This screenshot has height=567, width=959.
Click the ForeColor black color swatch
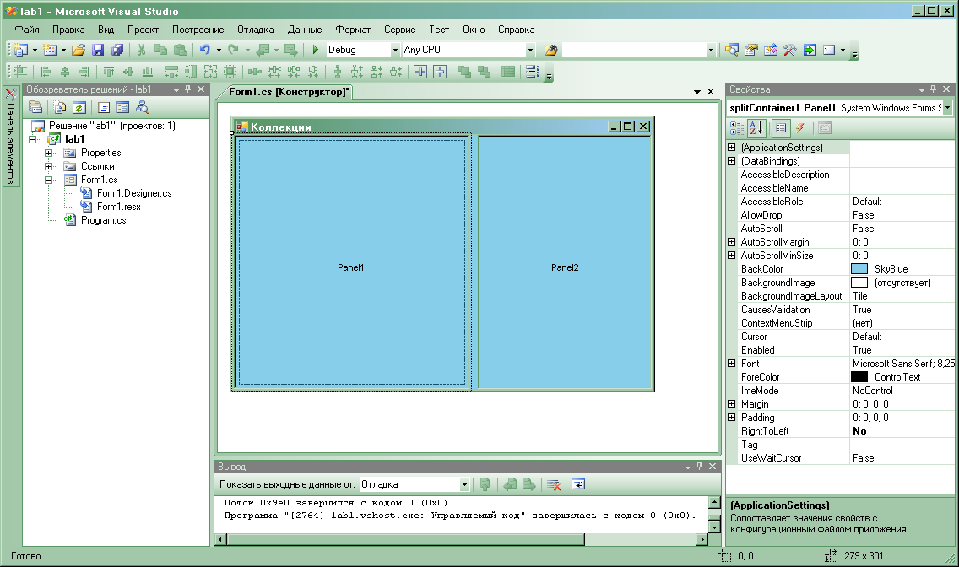[859, 377]
